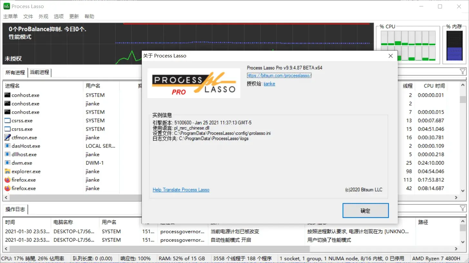Screen dimensions: 469x263
Task: Click the % 内存 memory usage meter
Action: coord(454,46)
